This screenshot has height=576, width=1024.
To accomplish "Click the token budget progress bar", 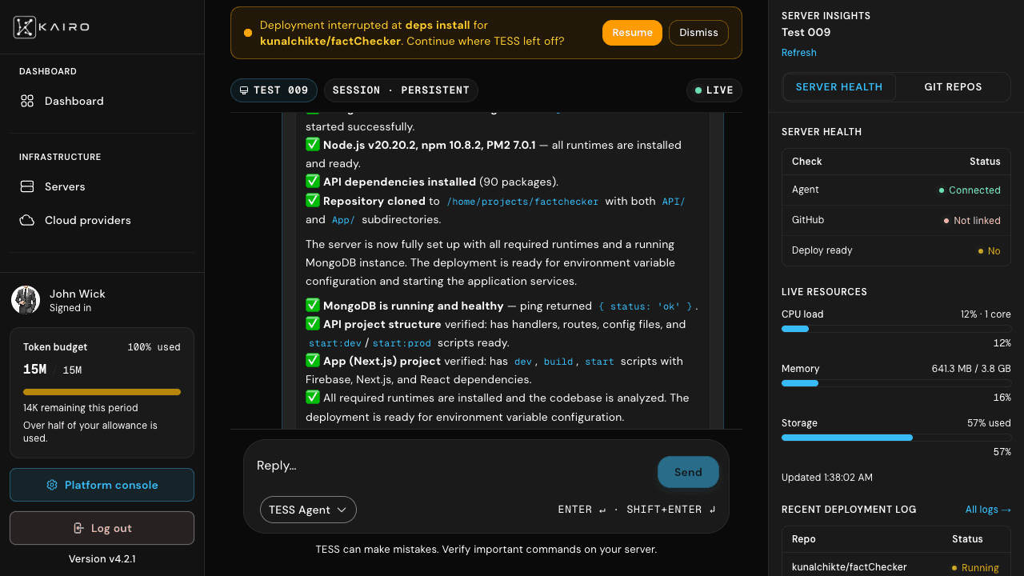I will tap(102, 392).
